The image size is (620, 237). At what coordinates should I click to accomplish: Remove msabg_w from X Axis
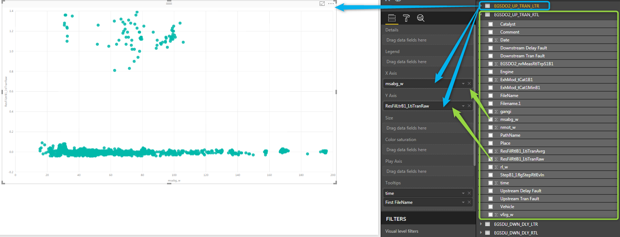coord(469,84)
